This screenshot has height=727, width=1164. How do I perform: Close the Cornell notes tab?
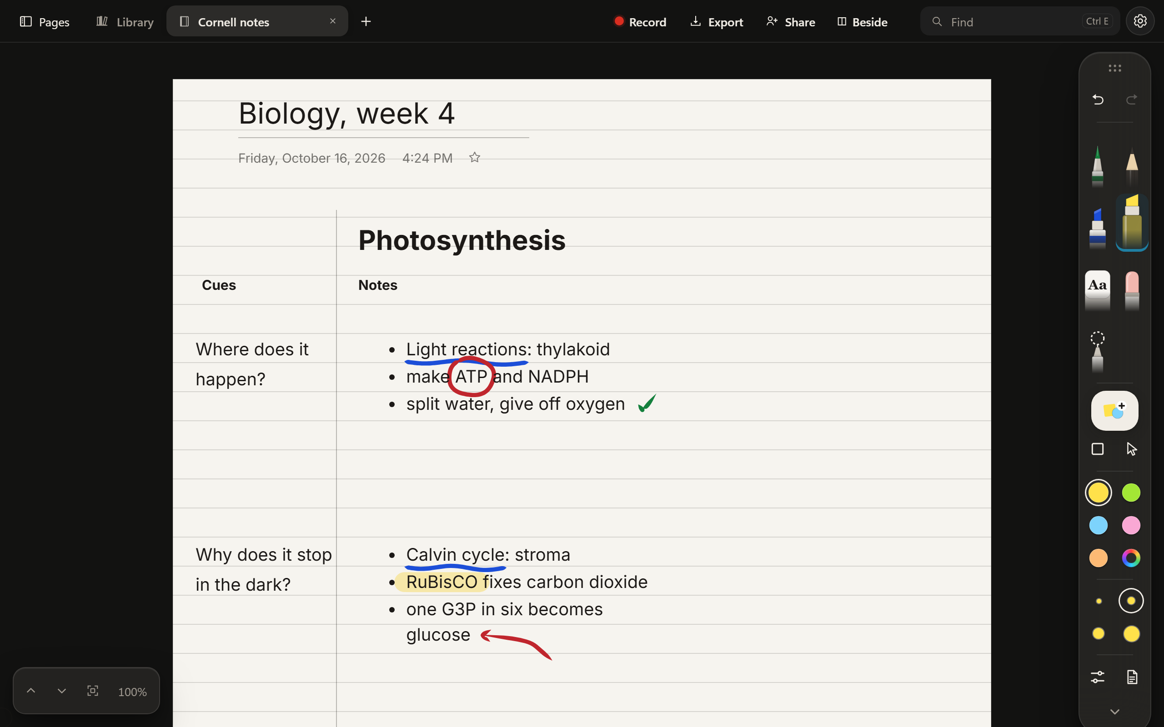click(332, 21)
